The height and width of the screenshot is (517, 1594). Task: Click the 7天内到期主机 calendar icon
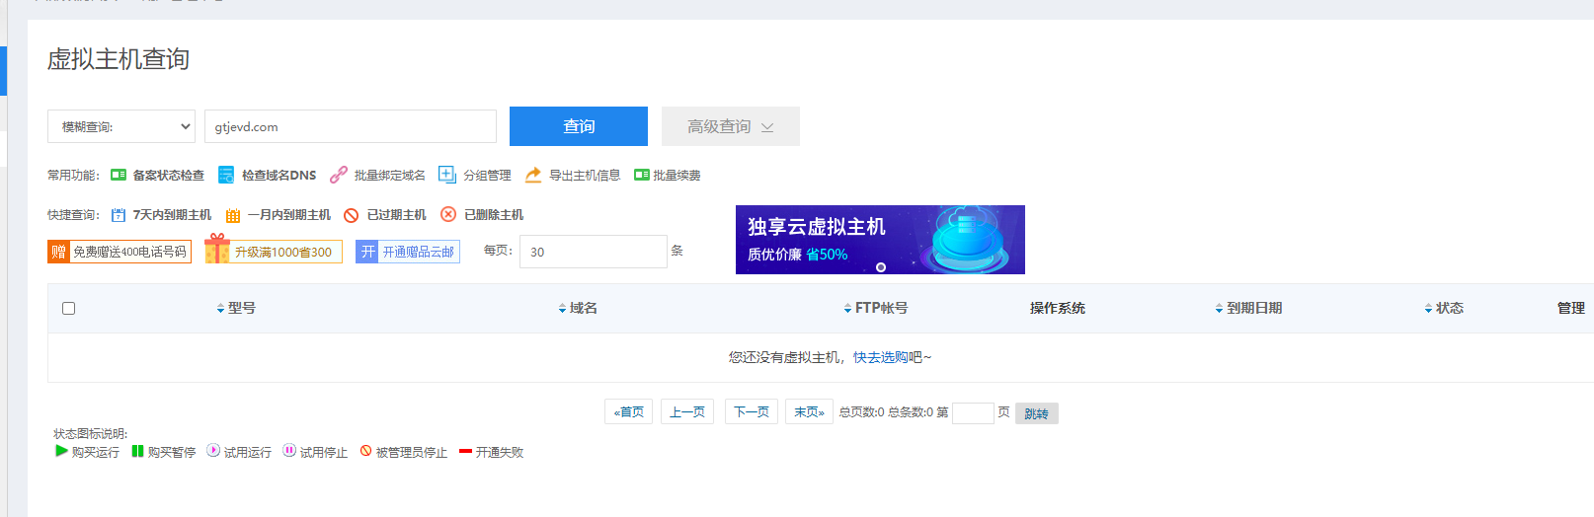coord(119,215)
